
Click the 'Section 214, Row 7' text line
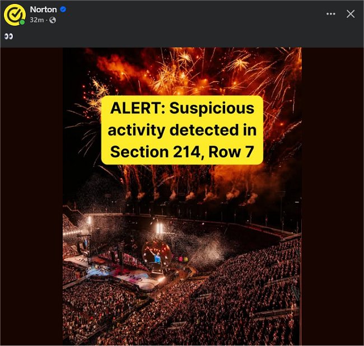point(182,152)
